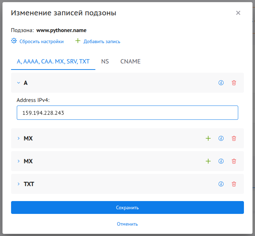Viewport: 255px width, 236px height.
Task: Expand the second MX record section
Action: (19, 161)
